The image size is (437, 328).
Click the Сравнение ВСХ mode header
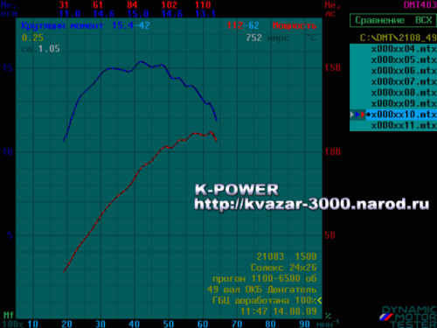[x=393, y=20]
